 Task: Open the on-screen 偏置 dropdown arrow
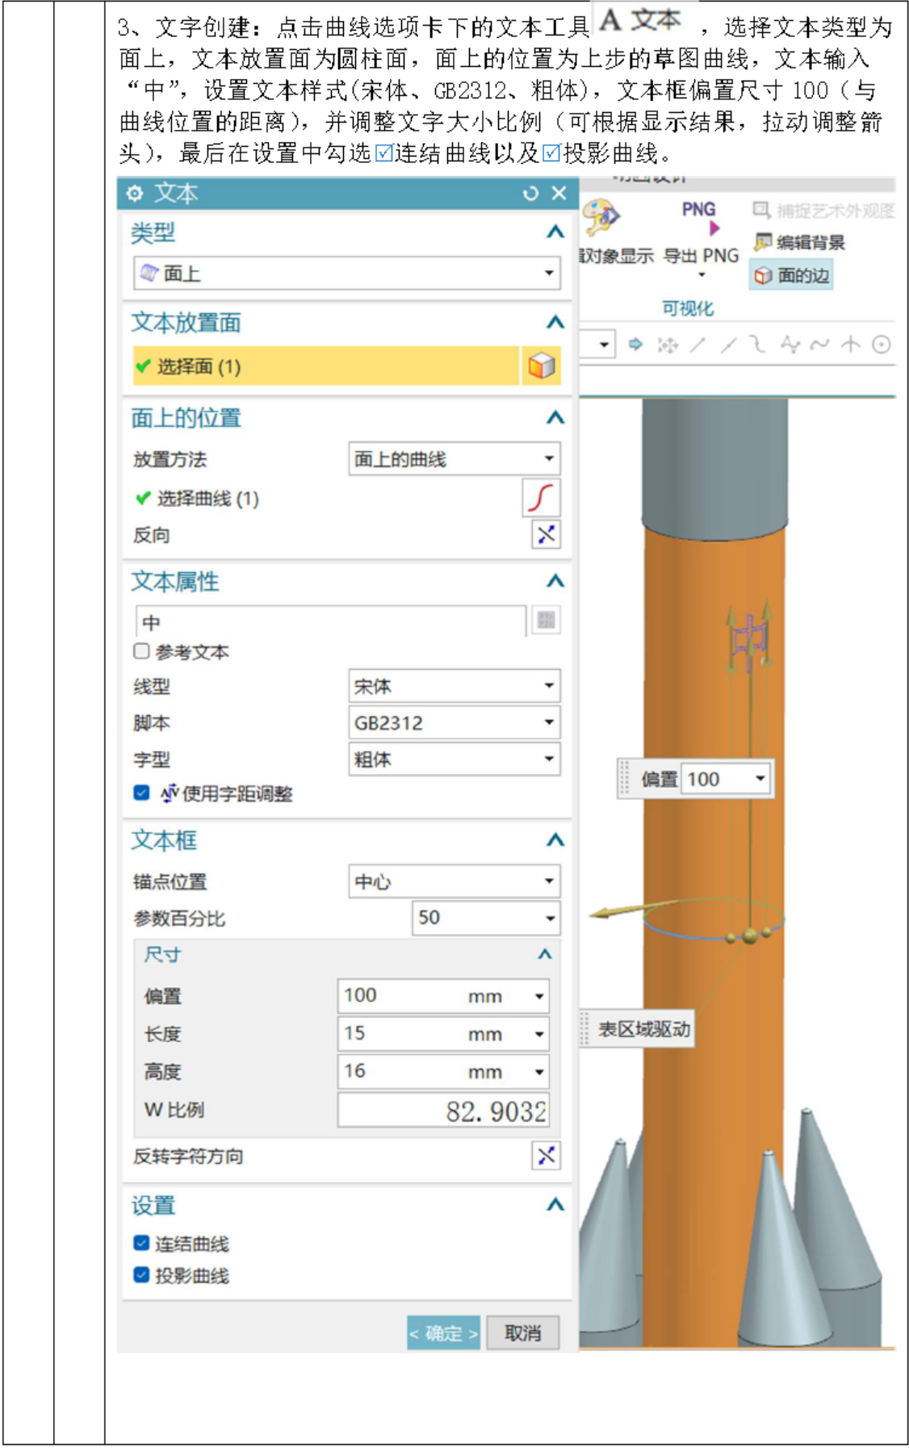click(x=760, y=779)
